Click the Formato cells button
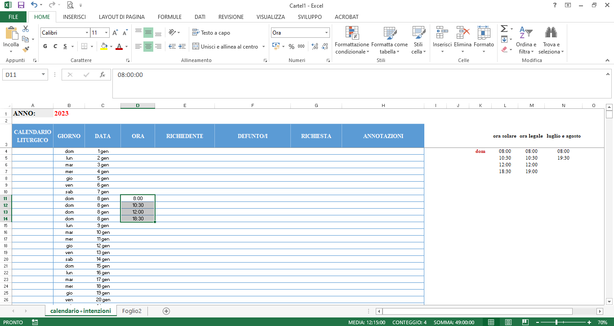Viewport: 614px width, 326px height. [484, 40]
